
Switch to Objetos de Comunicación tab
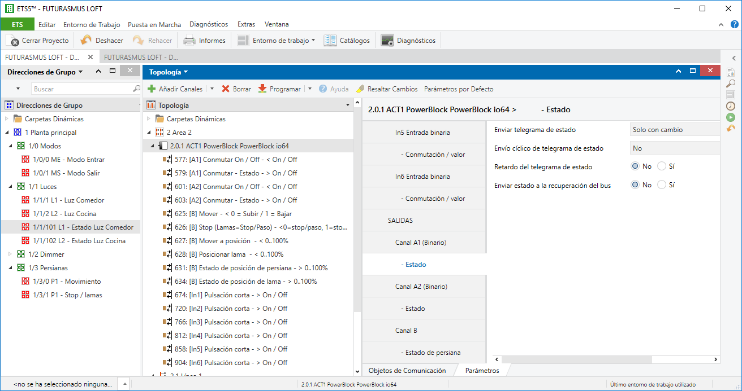[x=407, y=371]
